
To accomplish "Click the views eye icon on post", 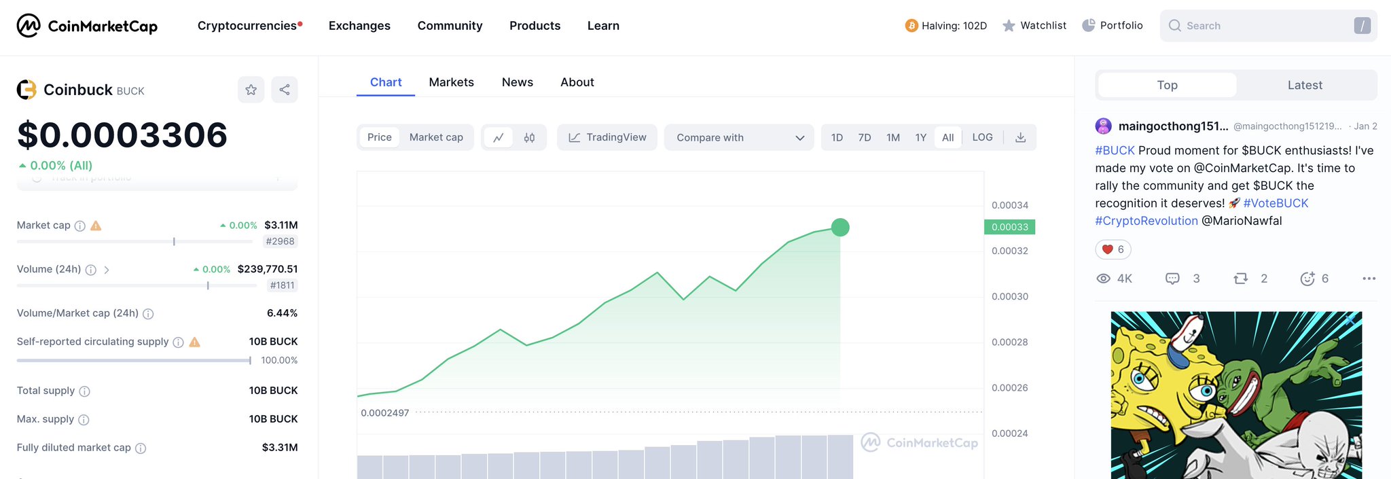I will coord(1103,279).
